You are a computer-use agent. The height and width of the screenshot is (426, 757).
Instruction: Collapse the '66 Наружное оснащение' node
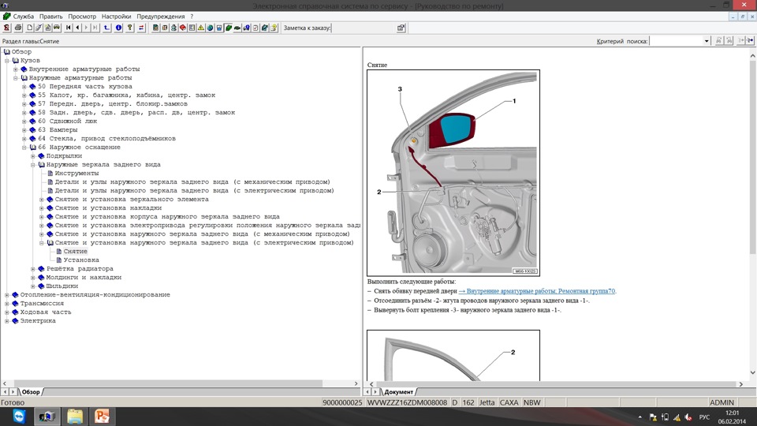(24, 148)
